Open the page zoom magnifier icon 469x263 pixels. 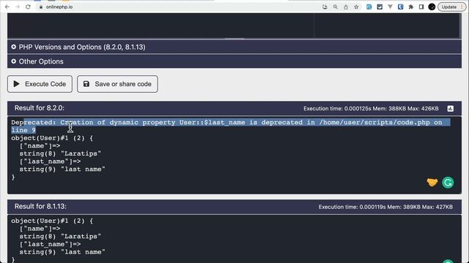(336, 7)
